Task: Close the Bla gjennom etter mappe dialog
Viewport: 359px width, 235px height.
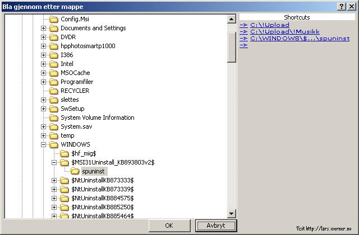Action: pos(352,6)
